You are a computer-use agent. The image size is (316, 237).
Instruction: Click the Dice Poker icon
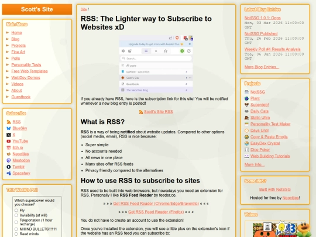(x=246, y=150)
